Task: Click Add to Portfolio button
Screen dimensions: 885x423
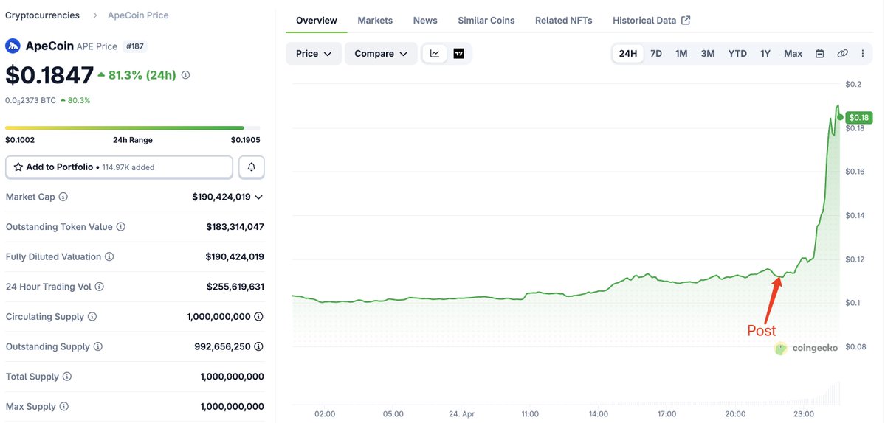Action: tap(119, 167)
